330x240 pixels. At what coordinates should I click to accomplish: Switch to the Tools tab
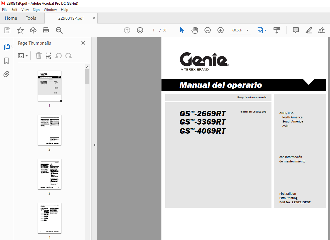click(31, 18)
